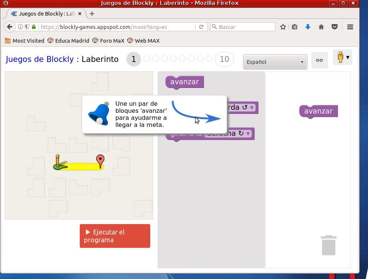Click the green secure-connection padlock icon
368x279 pixels.
[x=34, y=27]
